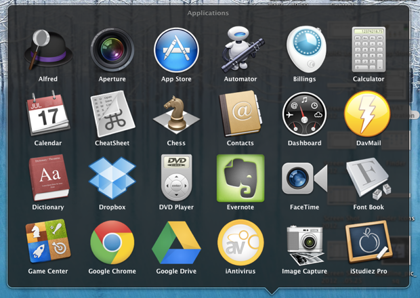420x298 pixels.
Task: Click the "Game Center" label text
Action: [48, 271]
